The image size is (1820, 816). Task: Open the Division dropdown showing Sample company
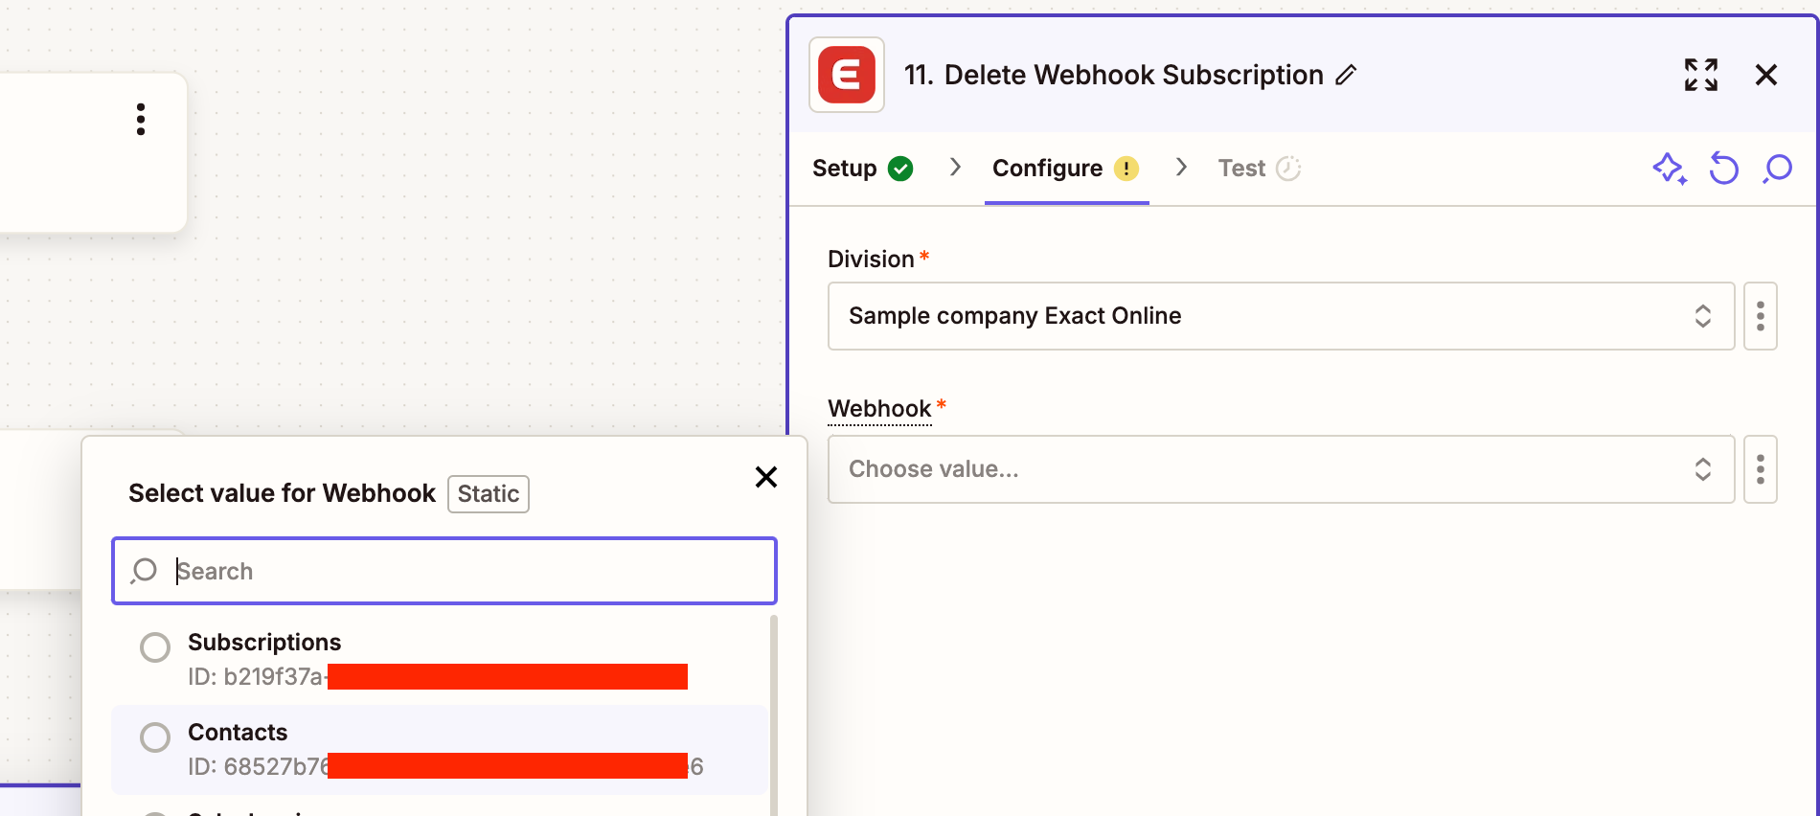pos(1281,316)
